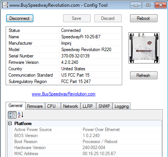Viewport: 168px width, 157px height.
Task: Maximize the Config Tool window
Action: 148,5
